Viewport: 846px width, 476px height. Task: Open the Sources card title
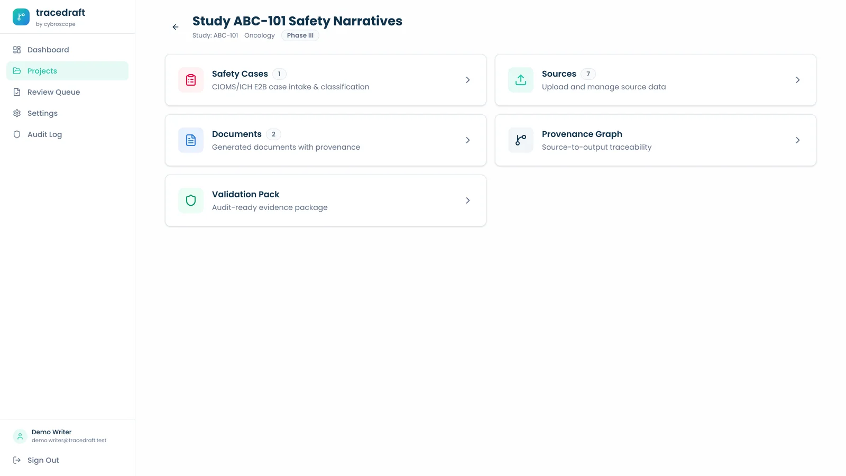(x=559, y=74)
